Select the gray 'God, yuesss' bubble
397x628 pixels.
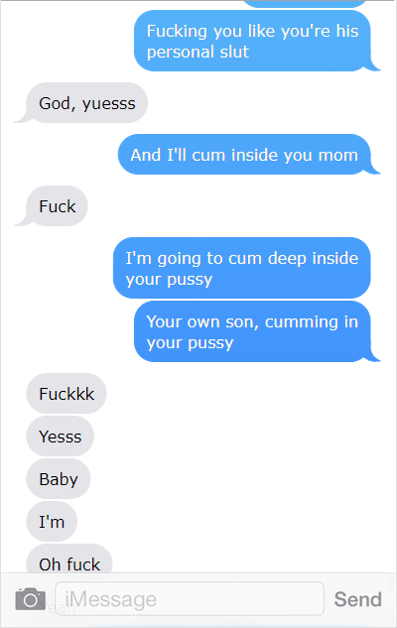click(87, 103)
